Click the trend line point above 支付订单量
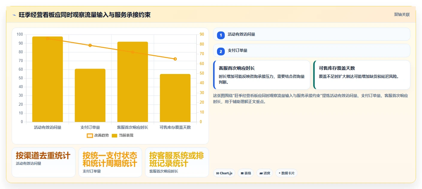422x189 pixels. pos(90,45)
